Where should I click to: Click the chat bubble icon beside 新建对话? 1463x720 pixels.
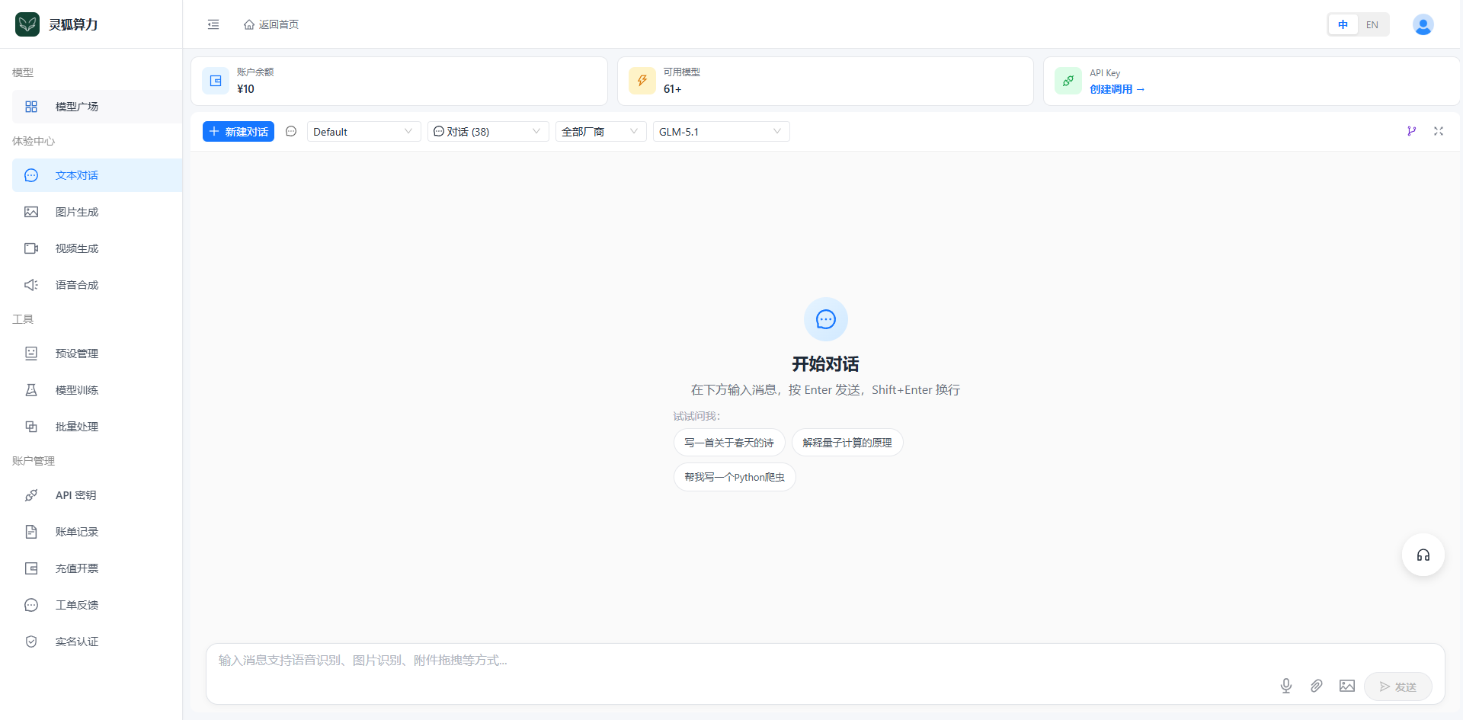(291, 131)
